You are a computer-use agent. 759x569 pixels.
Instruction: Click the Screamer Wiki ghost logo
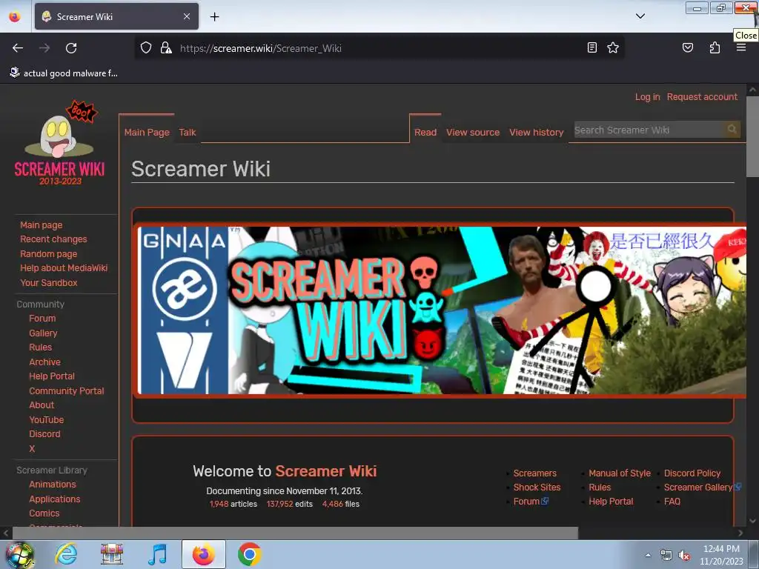tap(59, 143)
